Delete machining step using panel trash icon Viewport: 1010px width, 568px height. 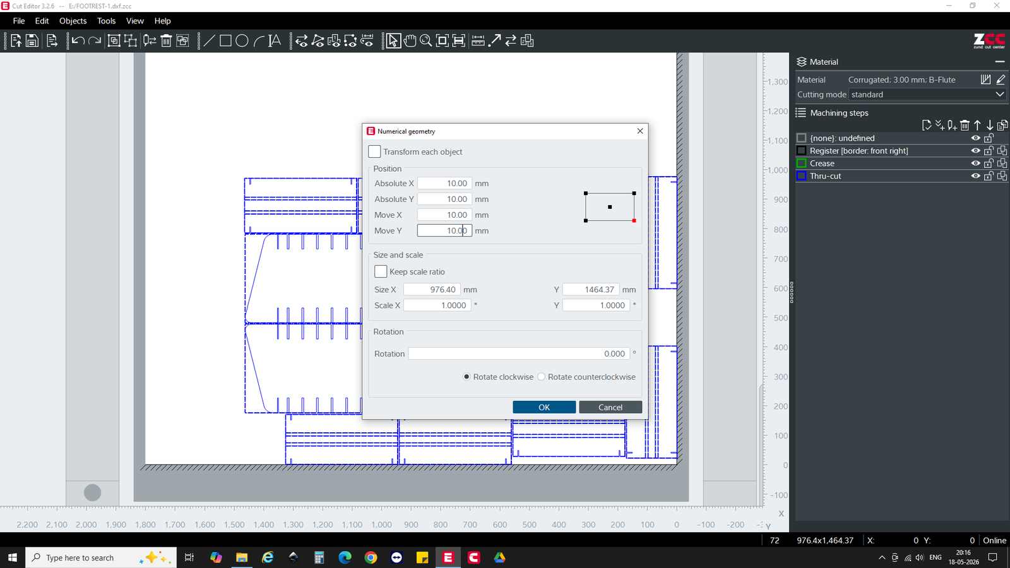pyautogui.click(x=965, y=125)
